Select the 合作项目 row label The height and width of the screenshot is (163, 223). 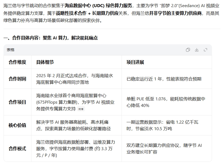coord(17,102)
